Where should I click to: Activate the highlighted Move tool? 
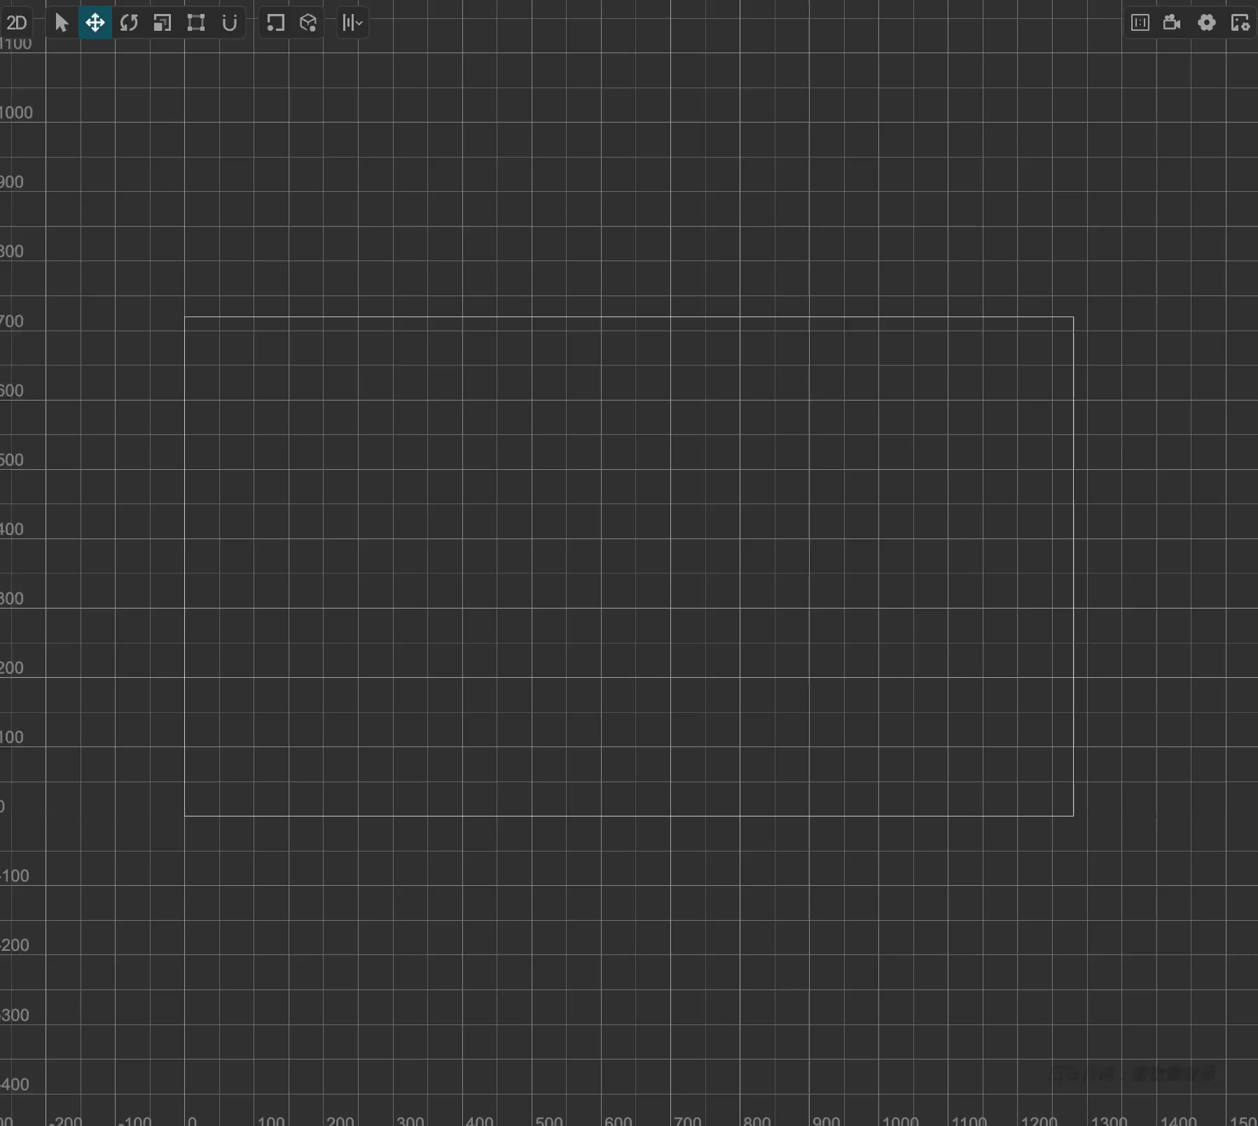tap(95, 23)
